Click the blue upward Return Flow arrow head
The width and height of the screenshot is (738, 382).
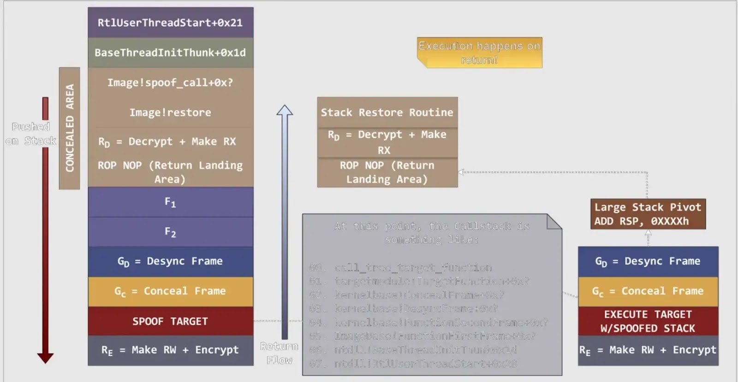pos(285,111)
